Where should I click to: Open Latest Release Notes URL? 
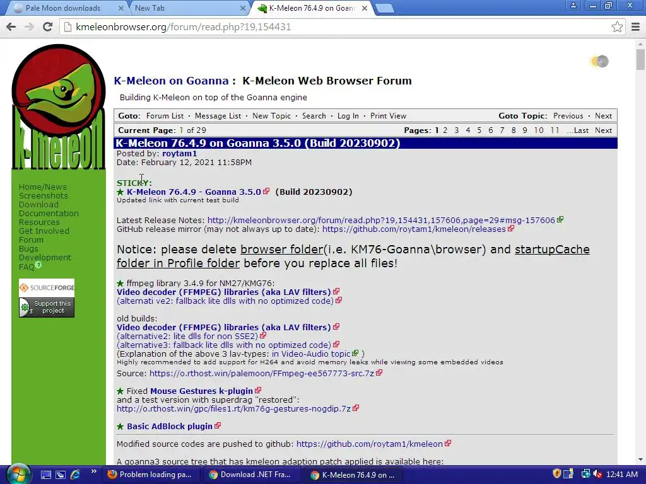[x=381, y=220]
